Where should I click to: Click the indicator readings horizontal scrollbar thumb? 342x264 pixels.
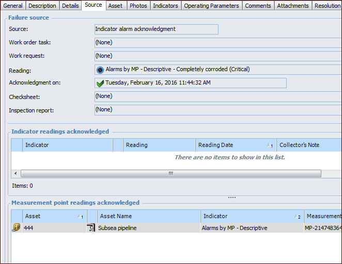(x=171, y=173)
